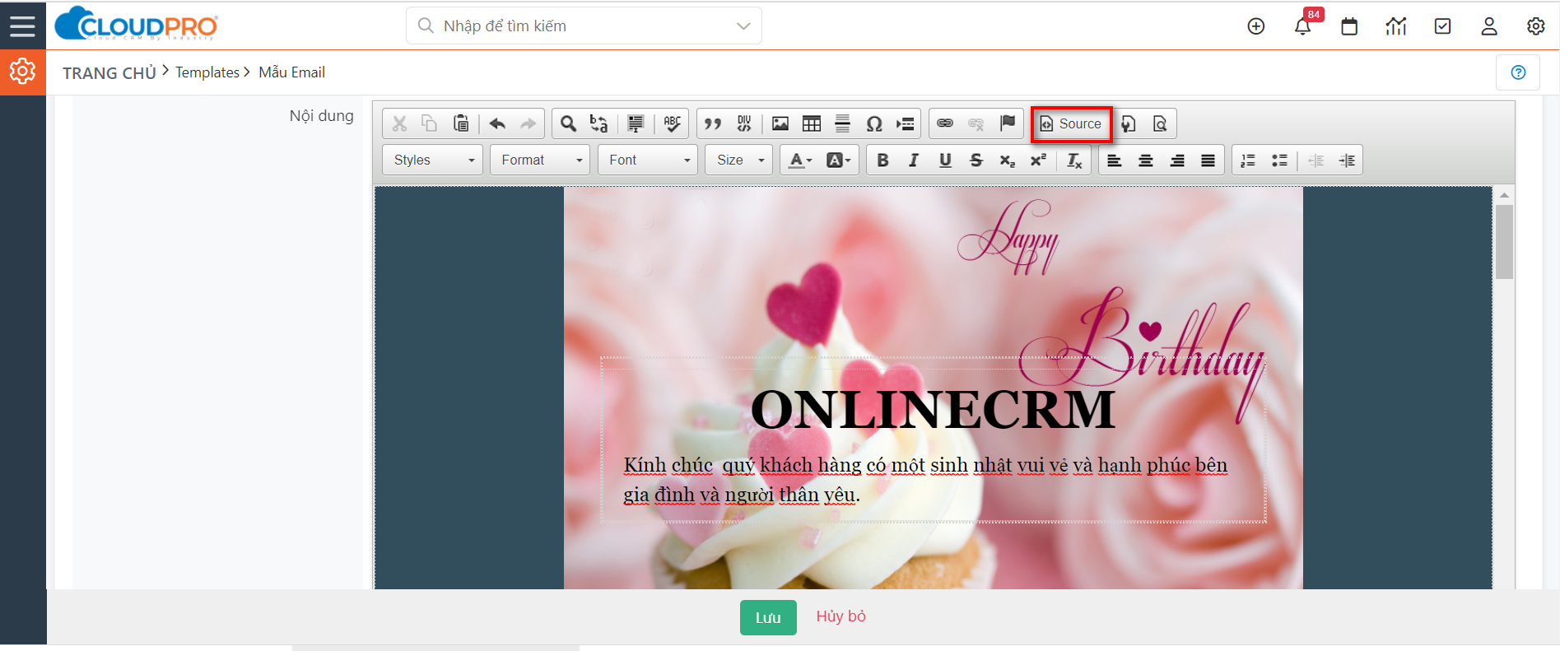Open the calendar icon in header

coord(1349,26)
